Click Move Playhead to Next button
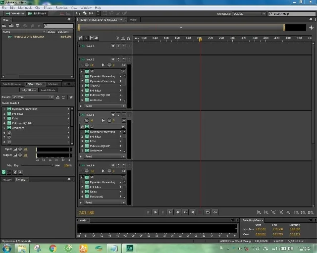Viewport: 317px width, 253px height. click(193, 212)
